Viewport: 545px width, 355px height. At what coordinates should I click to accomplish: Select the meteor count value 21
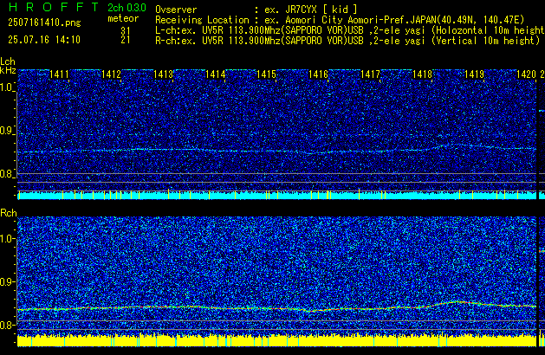(126, 40)
